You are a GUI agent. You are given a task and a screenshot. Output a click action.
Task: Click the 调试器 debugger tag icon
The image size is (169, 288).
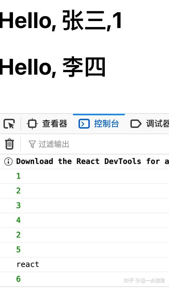click(x=136, y=124)
